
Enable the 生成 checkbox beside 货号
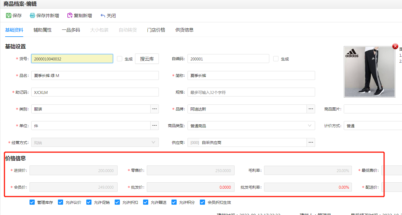tap(120, 58)
